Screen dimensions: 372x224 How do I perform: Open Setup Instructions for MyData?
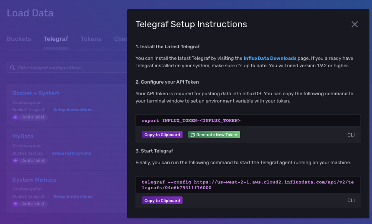tap(71, 153)
